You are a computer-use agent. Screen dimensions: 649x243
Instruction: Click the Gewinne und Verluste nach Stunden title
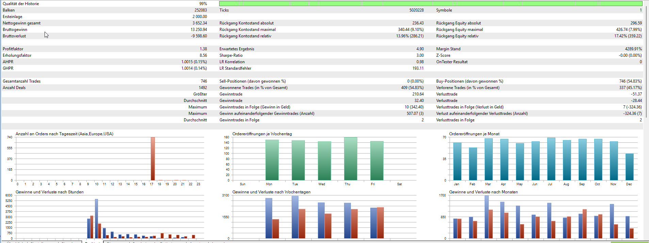click(x=50, y=192)
